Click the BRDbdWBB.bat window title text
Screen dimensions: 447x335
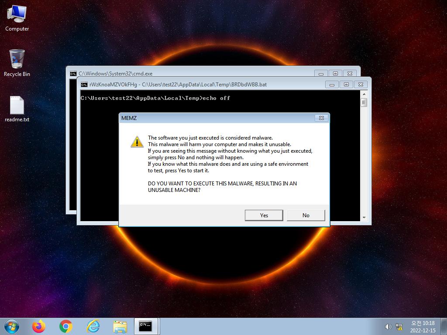coord(178,85)
